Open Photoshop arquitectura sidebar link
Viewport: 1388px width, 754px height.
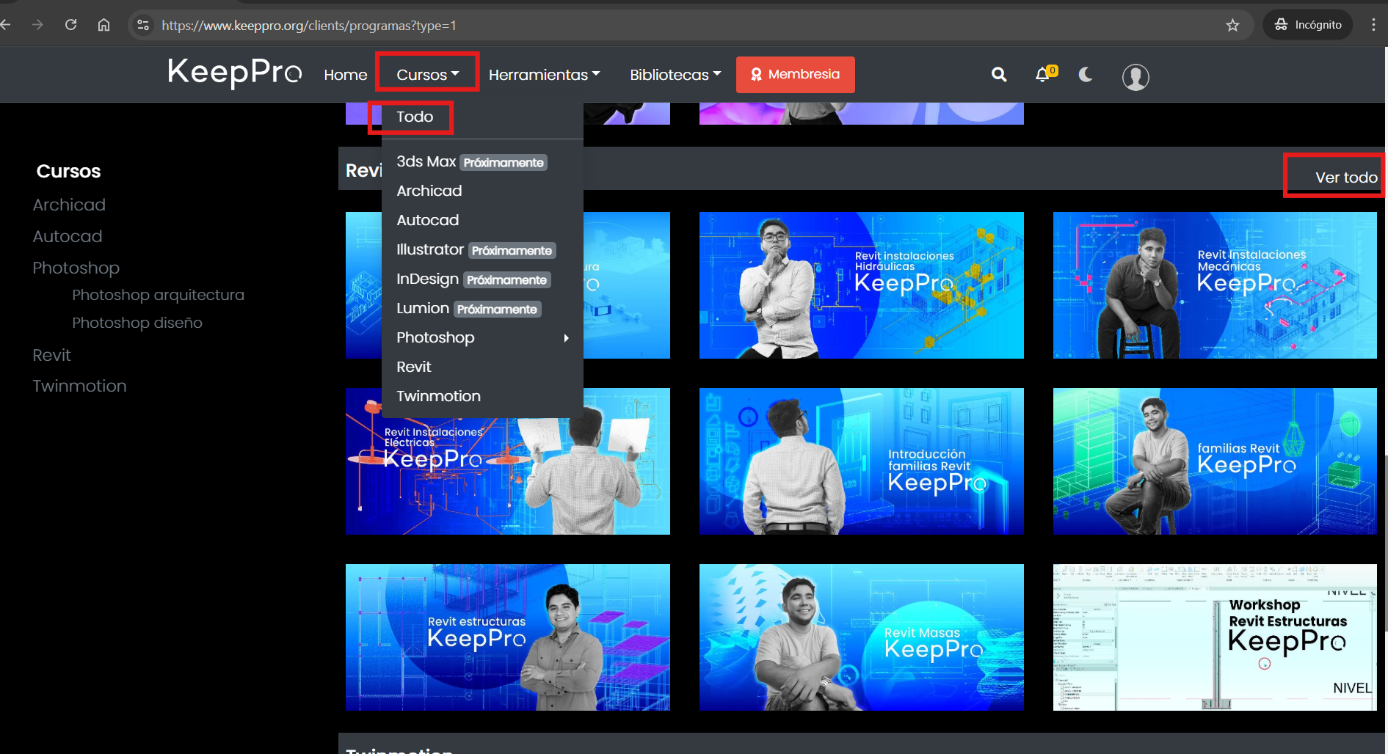(158, 295)
